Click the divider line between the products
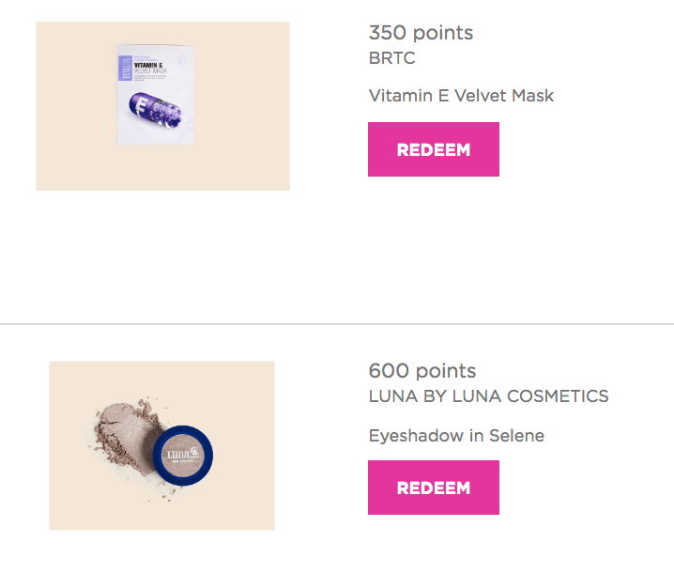The width and height of the screenshot is (674, 573). pos(337,324)
